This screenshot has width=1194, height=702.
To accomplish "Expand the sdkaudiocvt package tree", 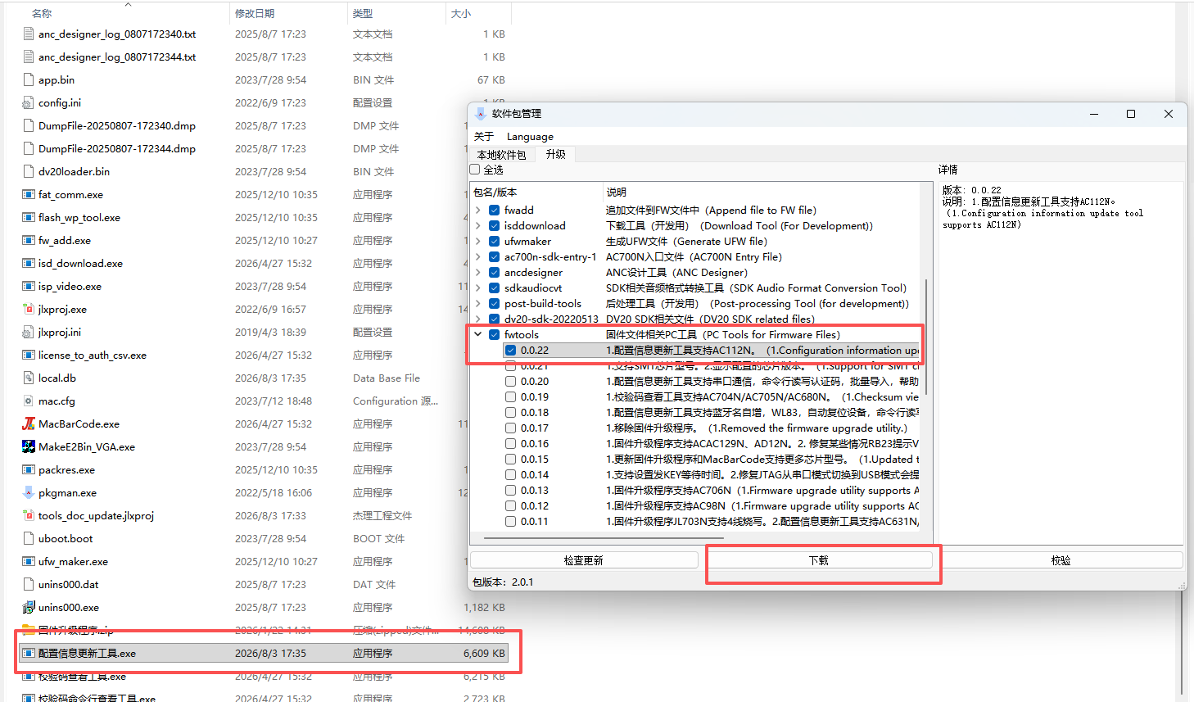I will point(478,288).
